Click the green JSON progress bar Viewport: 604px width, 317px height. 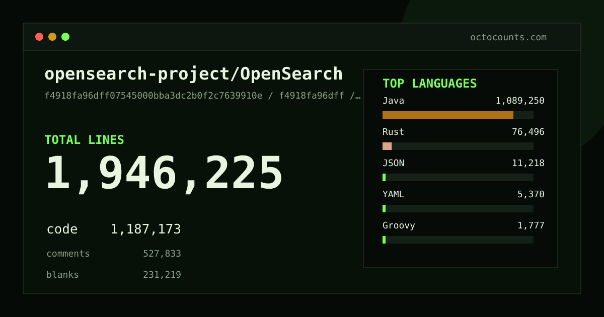coord(384,177)
